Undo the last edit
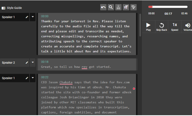The height and width of the screenshot is (116, 192). coord(103,7)
